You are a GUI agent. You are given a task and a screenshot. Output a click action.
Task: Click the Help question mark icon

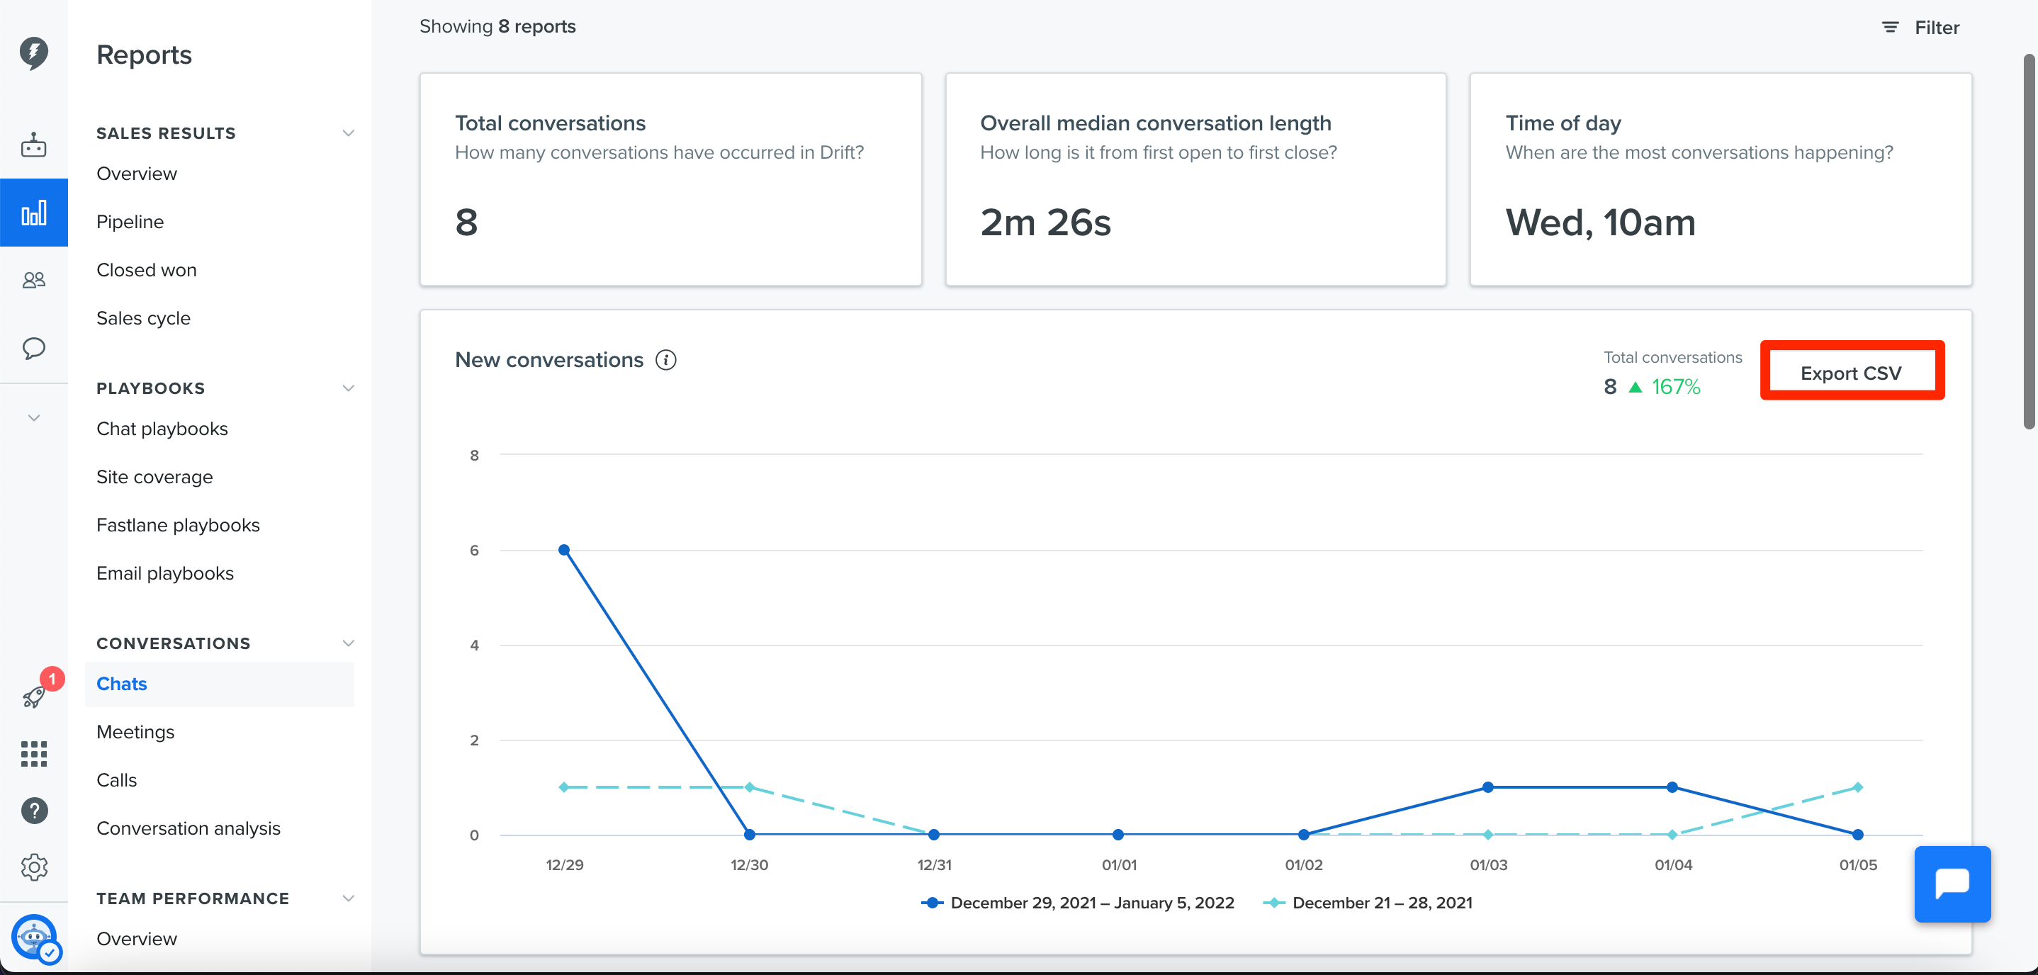(34, 811)
